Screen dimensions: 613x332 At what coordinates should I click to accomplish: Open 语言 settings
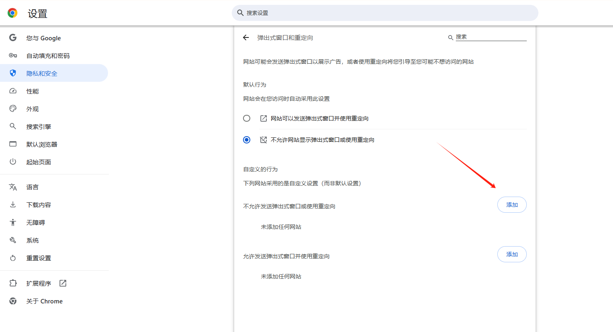pos(54,187)
